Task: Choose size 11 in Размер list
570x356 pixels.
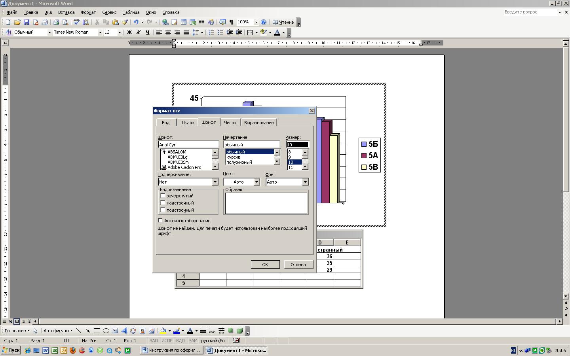Action: coord(294,167)
